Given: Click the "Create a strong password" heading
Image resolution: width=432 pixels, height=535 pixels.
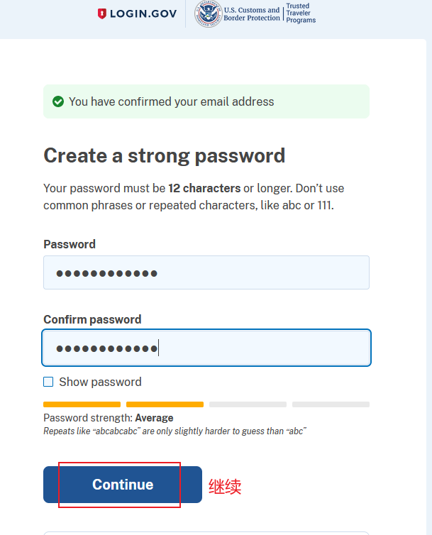Looking at the screenshot, I should 164,156.
